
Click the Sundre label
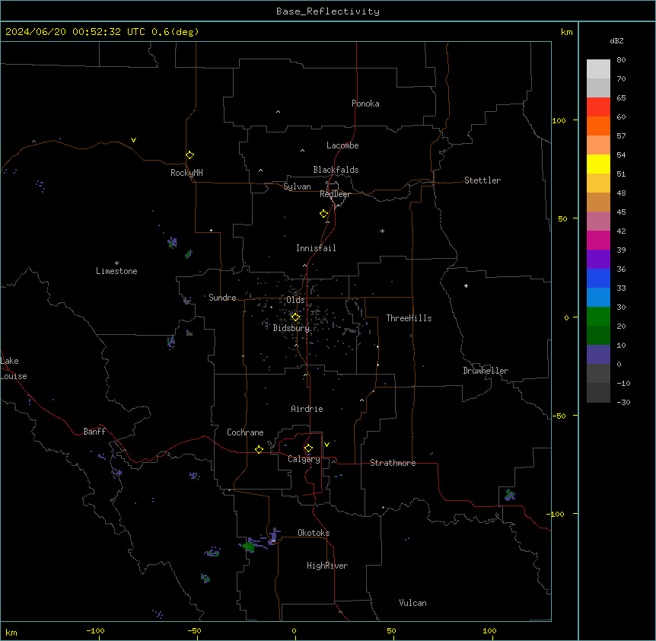pos(222,298)
